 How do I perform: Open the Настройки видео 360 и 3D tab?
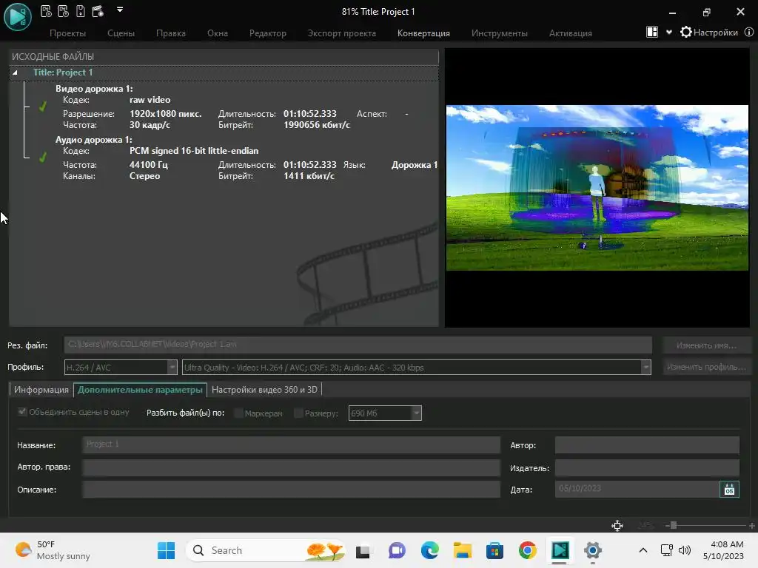pos(264,390)
